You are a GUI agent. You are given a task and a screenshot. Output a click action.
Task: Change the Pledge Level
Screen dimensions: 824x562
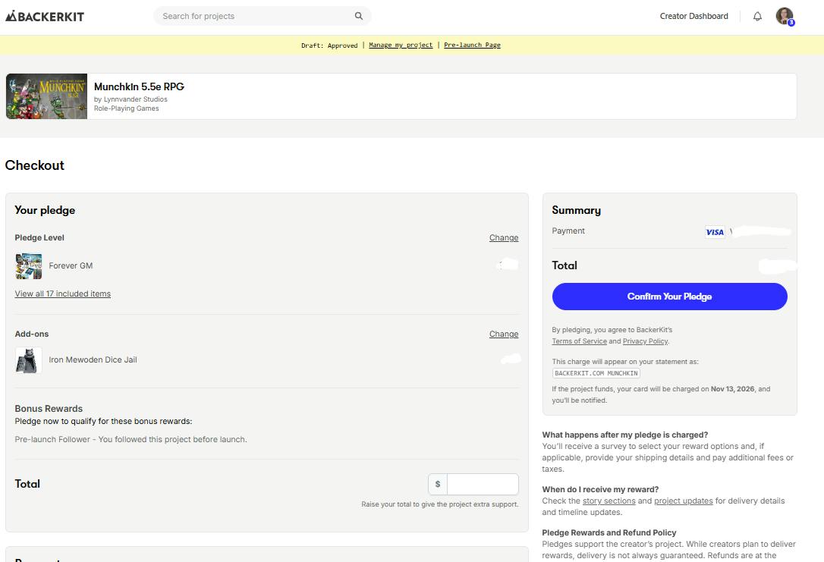[504, 238]
